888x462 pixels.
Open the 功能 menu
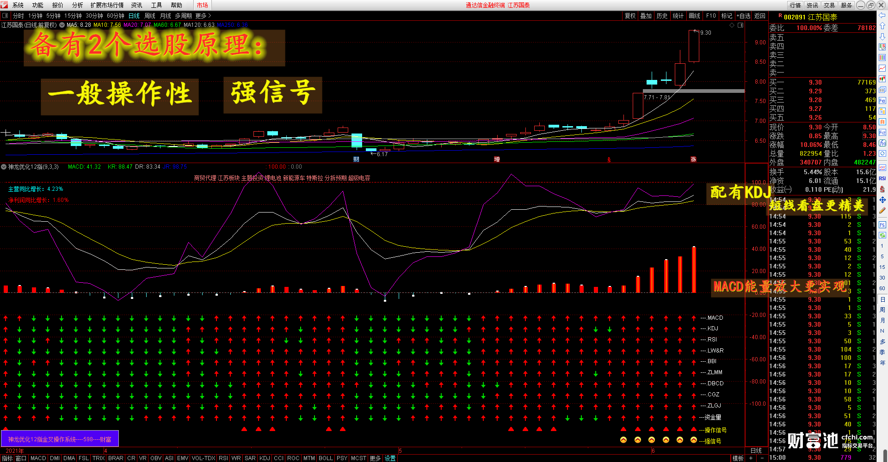38,5
